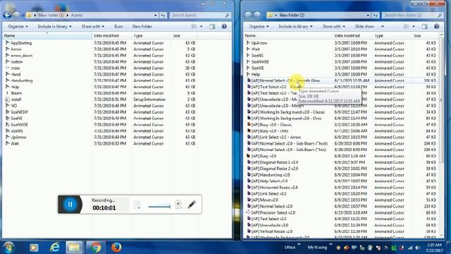Click the help icon in Azenis window
Viewport: 451px width, 254px height.
point(224,27)
